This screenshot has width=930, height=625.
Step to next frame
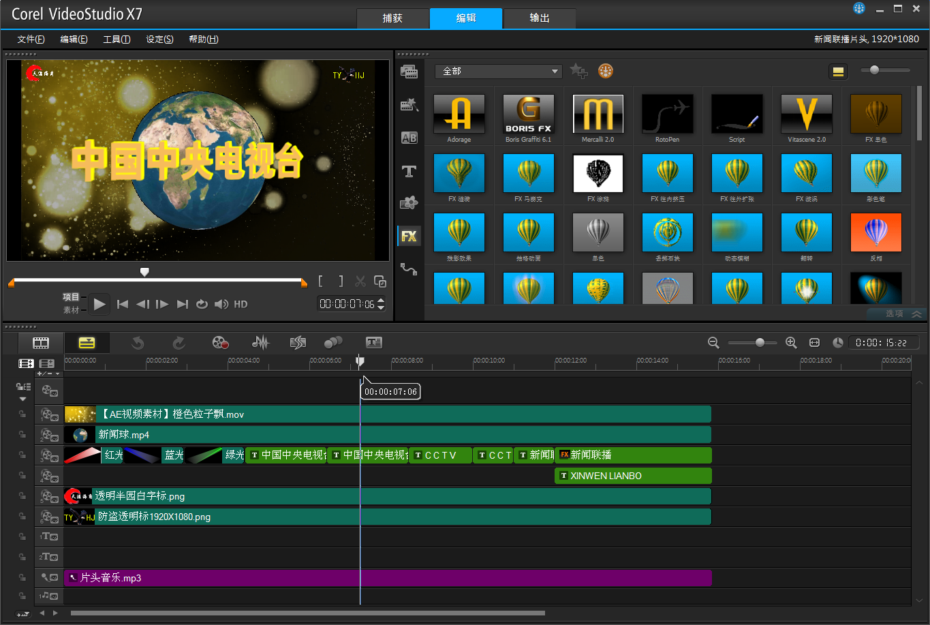162,305
